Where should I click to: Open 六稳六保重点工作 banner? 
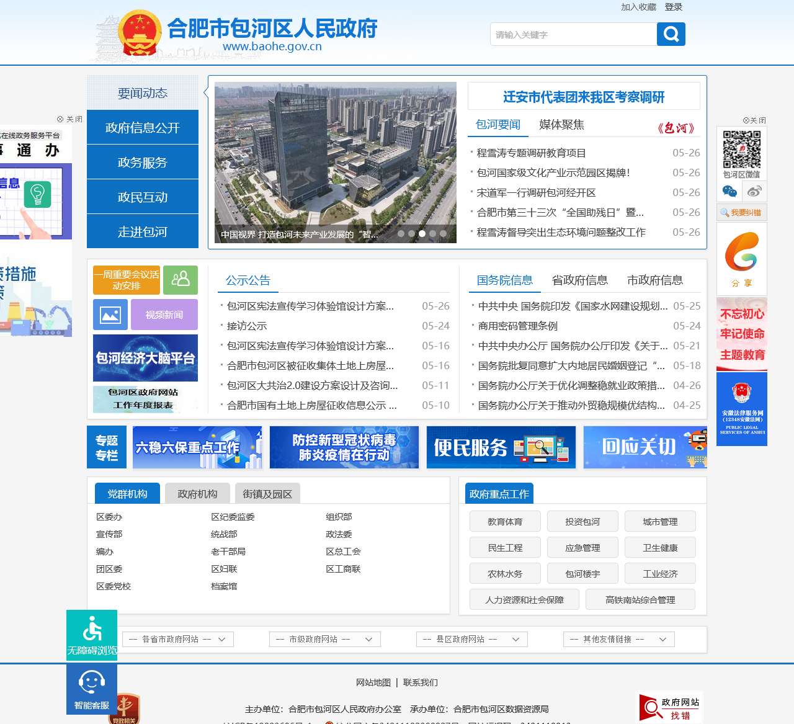coord(197,447)
